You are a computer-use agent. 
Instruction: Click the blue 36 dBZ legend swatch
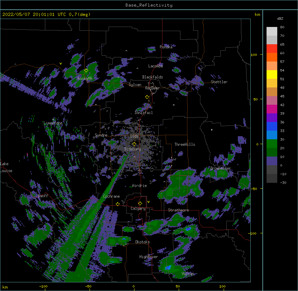[272, 126]
